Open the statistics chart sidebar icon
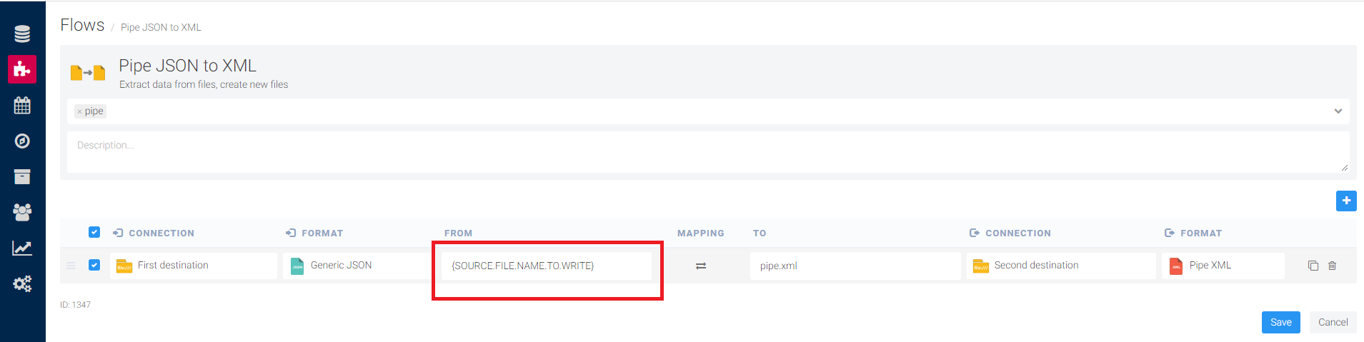This screenshot has height=342, width=1364. 22,248
